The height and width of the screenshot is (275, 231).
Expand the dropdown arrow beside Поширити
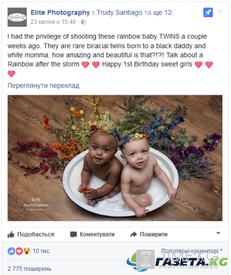coord(218,233)
